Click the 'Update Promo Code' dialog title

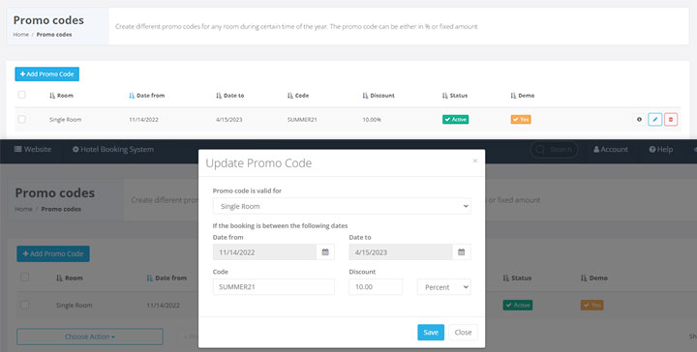tap(258, 163)
